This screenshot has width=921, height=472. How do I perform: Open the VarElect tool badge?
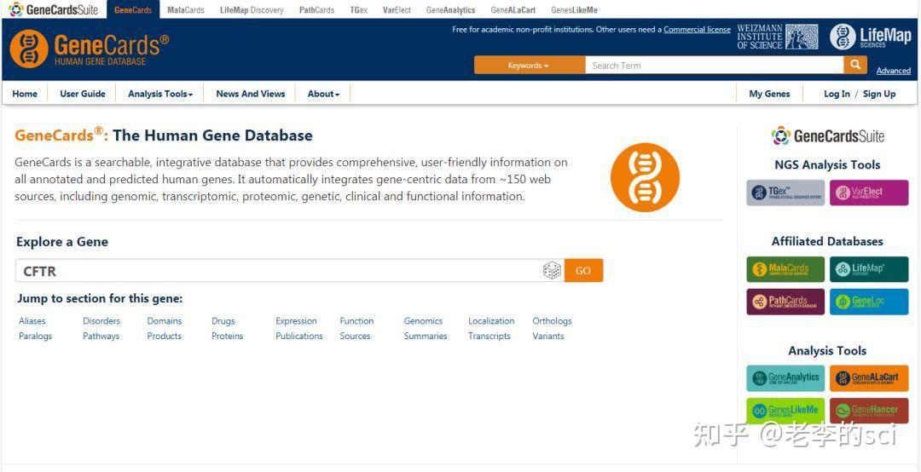tap(869, 193)
